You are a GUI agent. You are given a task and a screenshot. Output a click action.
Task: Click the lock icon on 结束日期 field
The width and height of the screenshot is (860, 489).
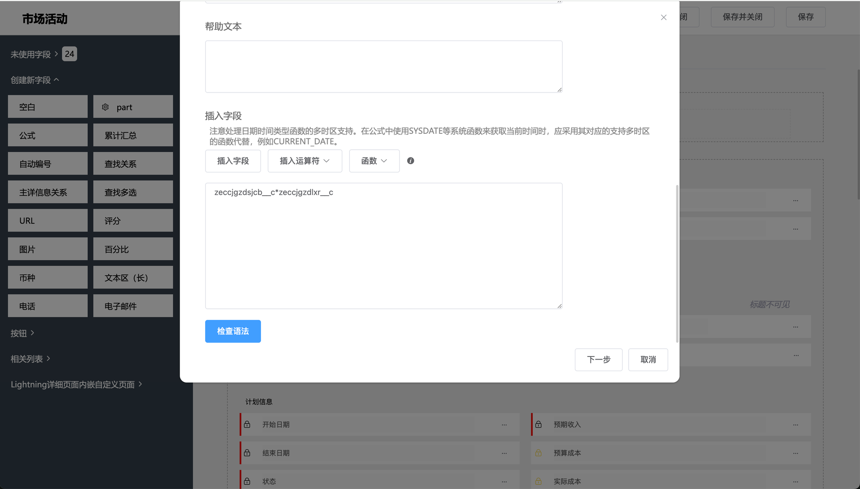pos(247,453)
